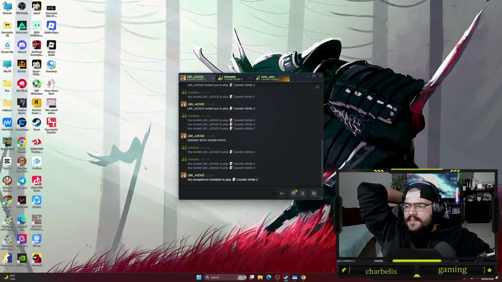Click the Windows Start button
The image size is (502, 282).
pos(199,277)
